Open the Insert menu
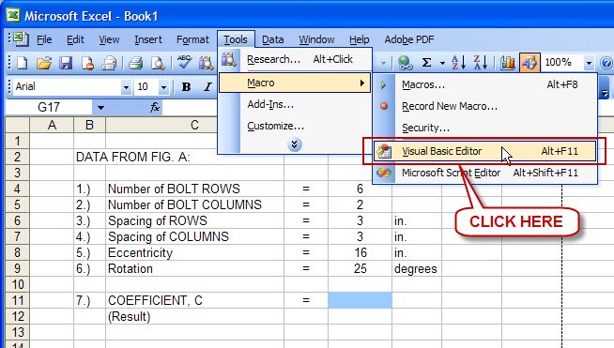614x348 pixels. coord(148,39)
